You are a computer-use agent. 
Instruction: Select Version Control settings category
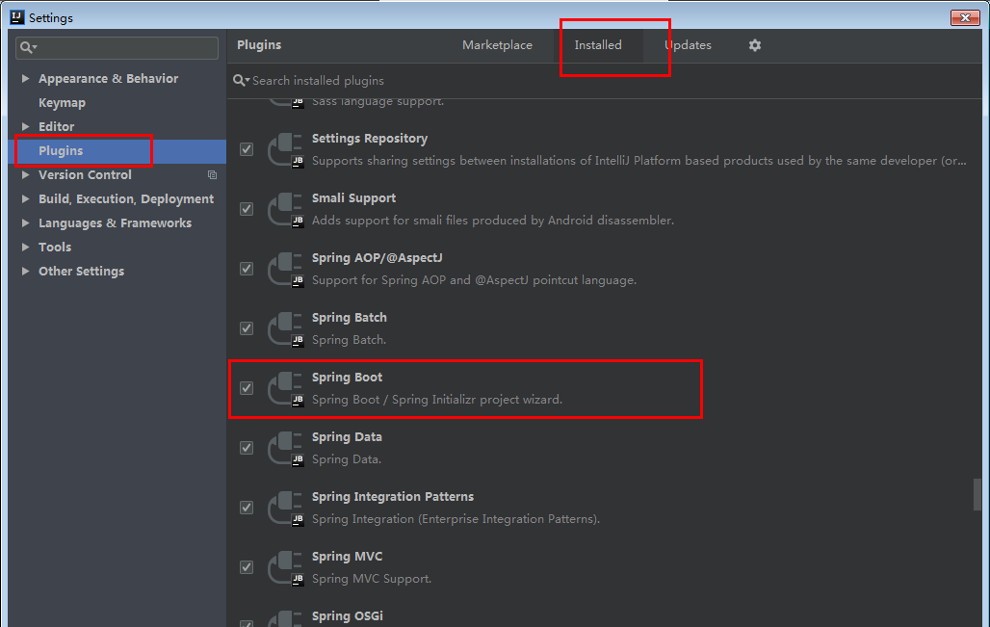tap(85, 175)
